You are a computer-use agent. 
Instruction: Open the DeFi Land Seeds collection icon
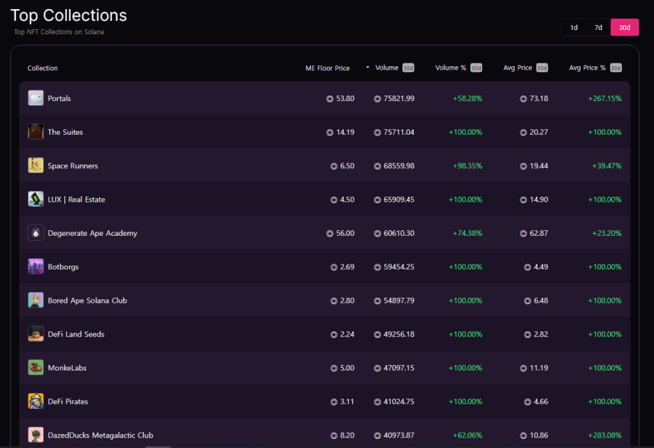[36, 334]
